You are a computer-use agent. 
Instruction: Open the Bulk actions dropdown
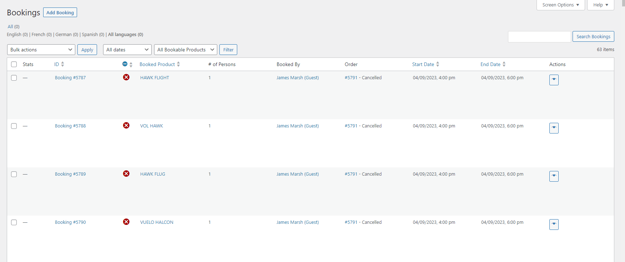[41, 50]
